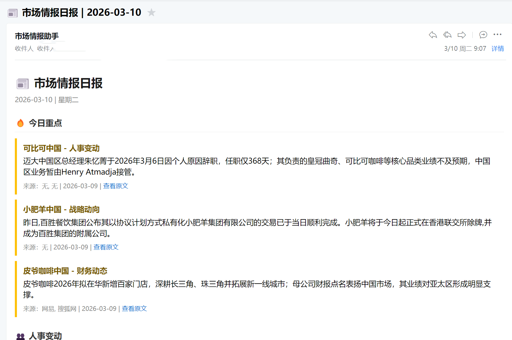Click the reply arrow icon
The image size is (512, 340).
pyautogui.click(x=433, y=35)
